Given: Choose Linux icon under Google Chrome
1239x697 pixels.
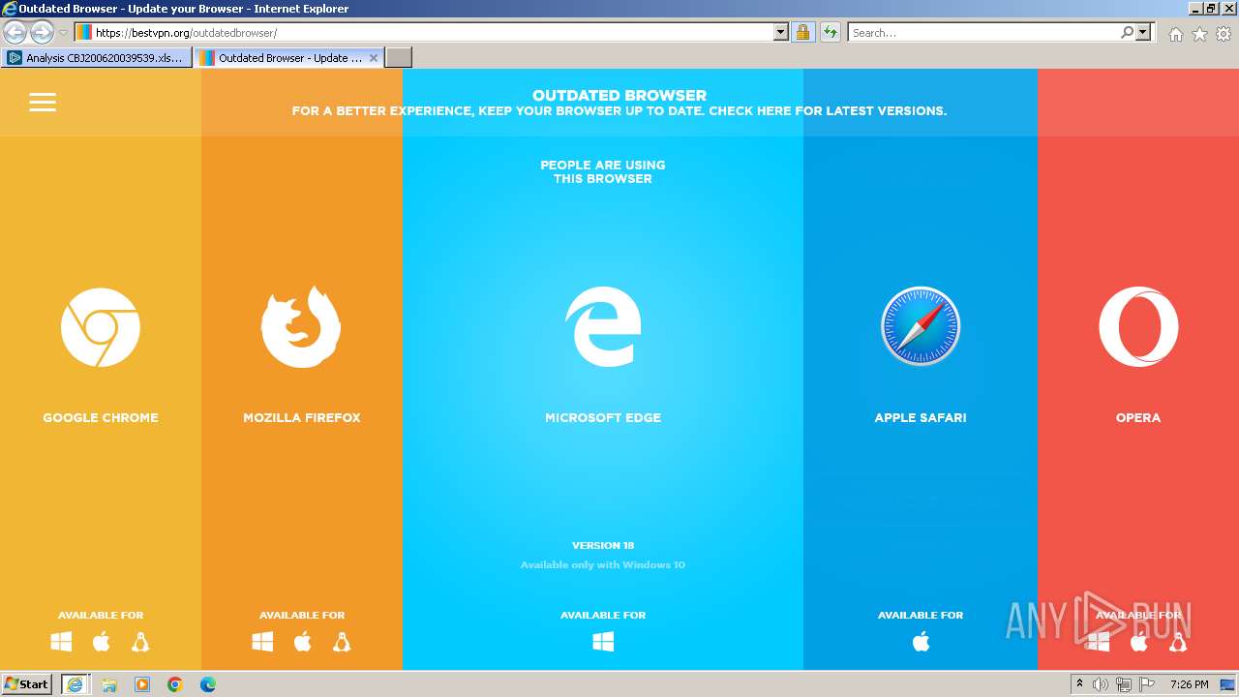Looking at the screenshot, I should pyautogui.click(x=140, y=642).
